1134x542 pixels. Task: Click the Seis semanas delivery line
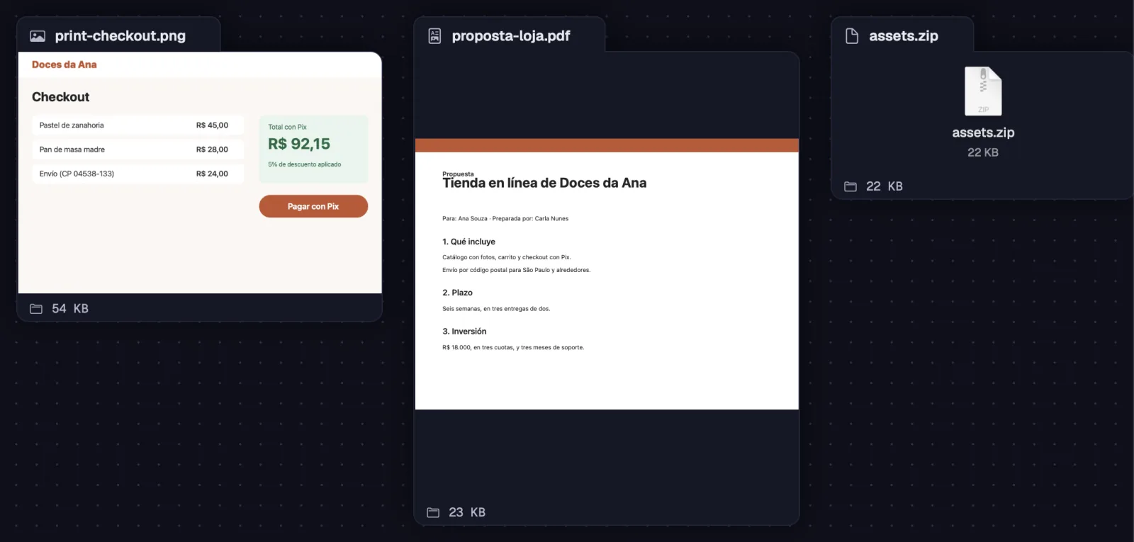496,309
